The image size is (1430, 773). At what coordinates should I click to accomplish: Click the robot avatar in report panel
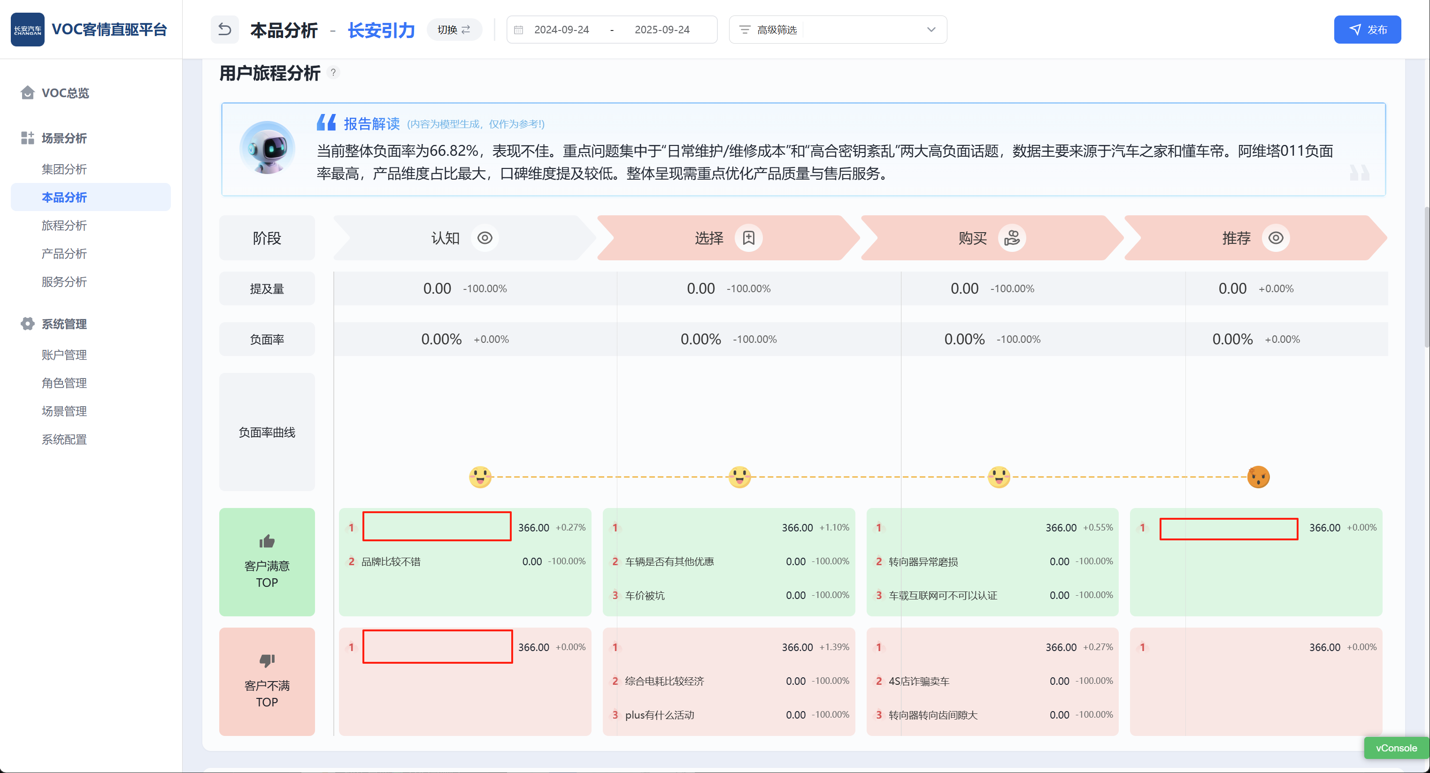[x=268, y=147]
